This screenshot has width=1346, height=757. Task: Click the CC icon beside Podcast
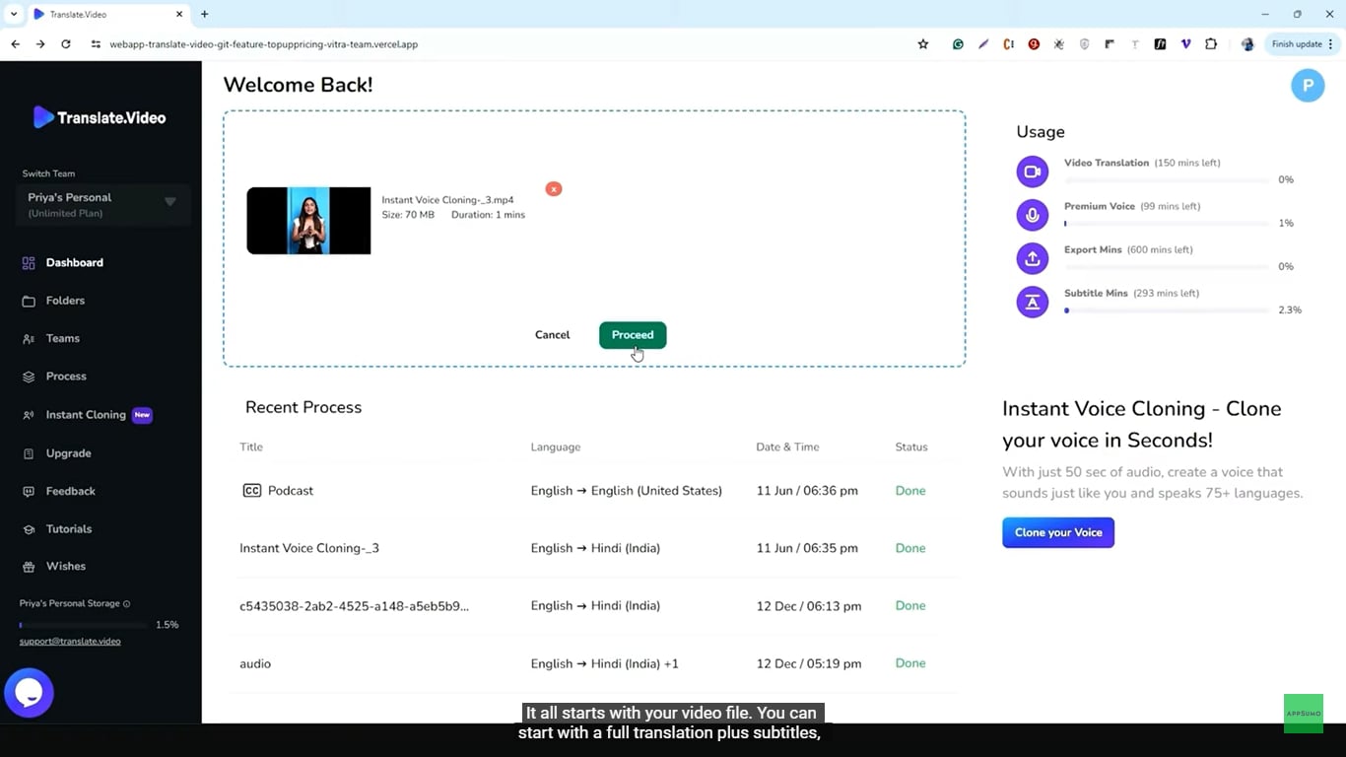252,491
